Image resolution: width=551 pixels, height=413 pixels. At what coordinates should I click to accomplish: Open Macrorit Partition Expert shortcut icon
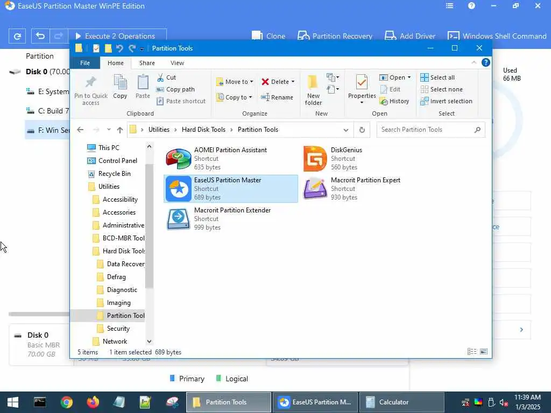click(x=315, y=189)
